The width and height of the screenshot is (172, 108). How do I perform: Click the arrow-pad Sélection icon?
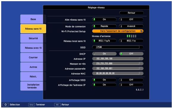[x=6, y=105]
